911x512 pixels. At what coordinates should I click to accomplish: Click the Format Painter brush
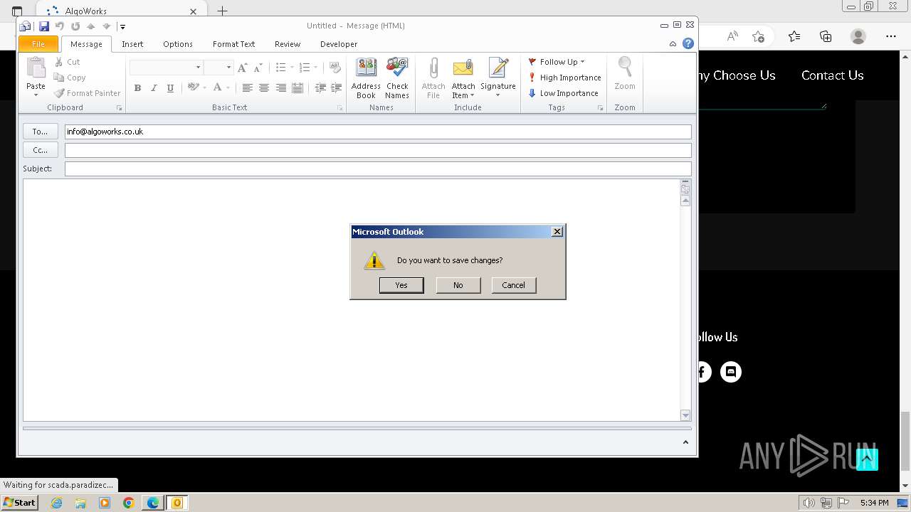tap(59, 93)
